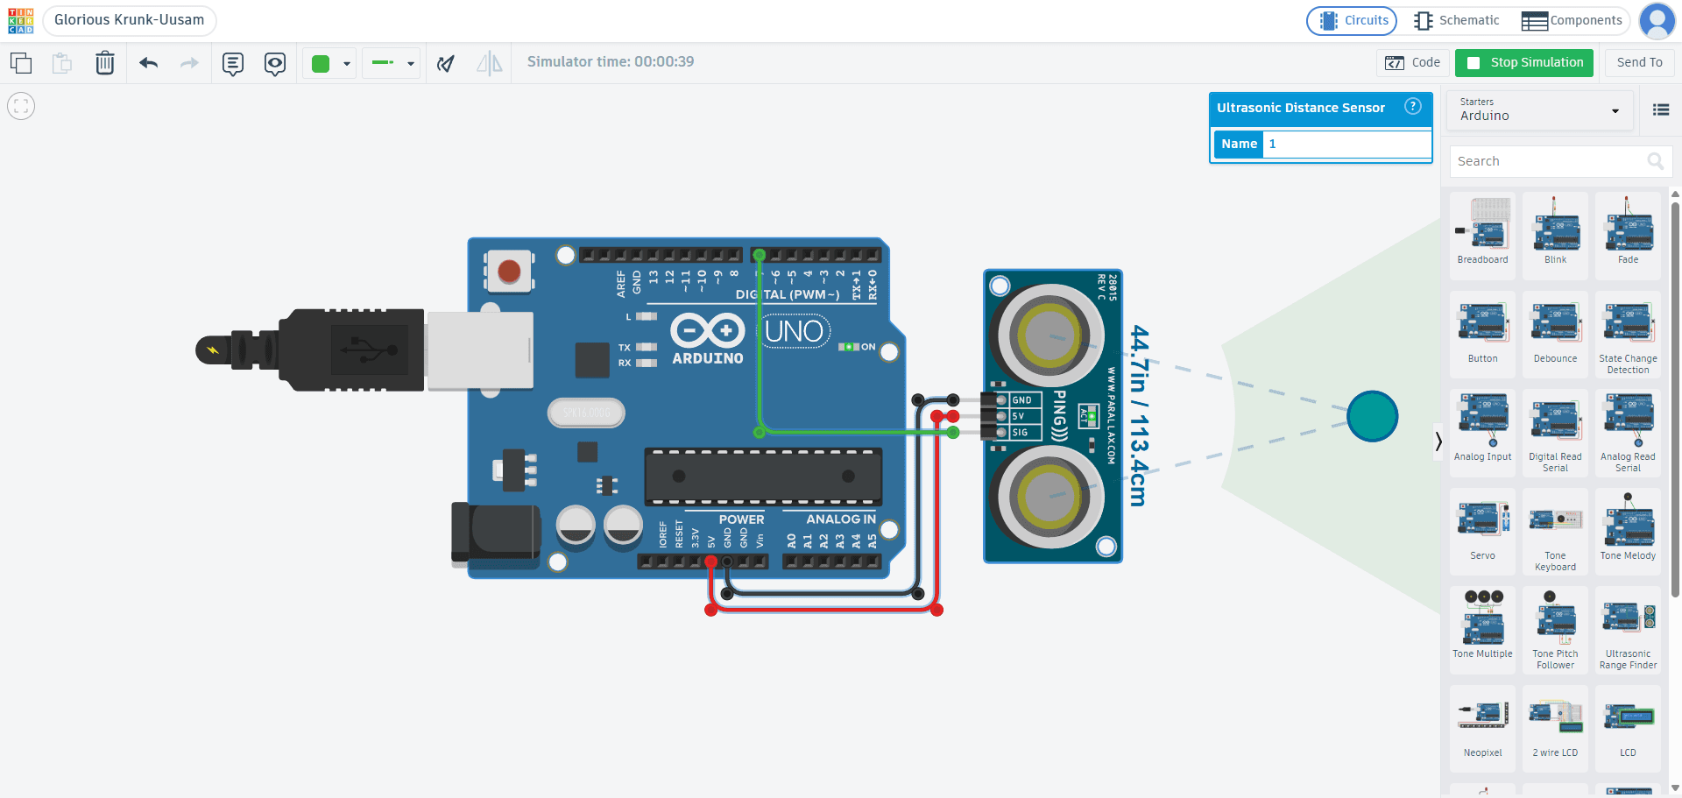Edit the project name Glorious Krunk-Uusam
Image resolution: width=1682 pixels, height=798 pixels.
[x=130, y=20]
